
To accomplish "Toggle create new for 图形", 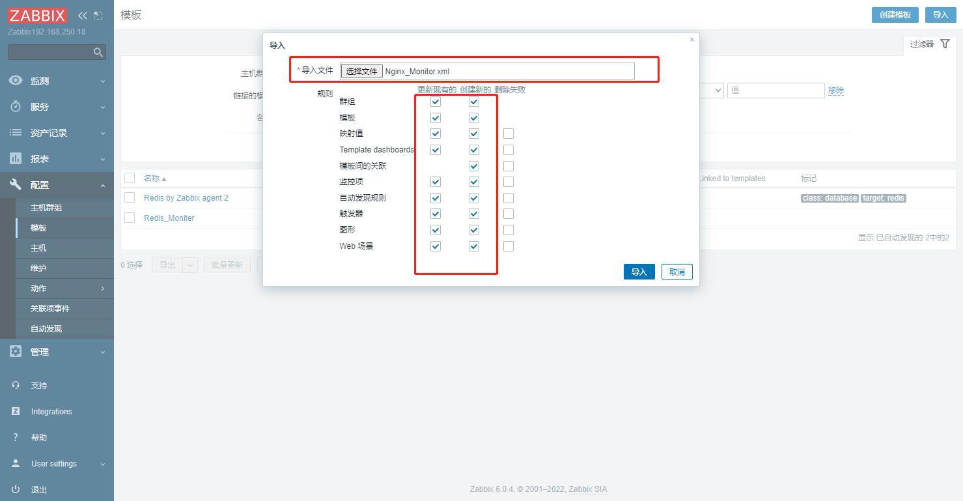I will (474, 230).
